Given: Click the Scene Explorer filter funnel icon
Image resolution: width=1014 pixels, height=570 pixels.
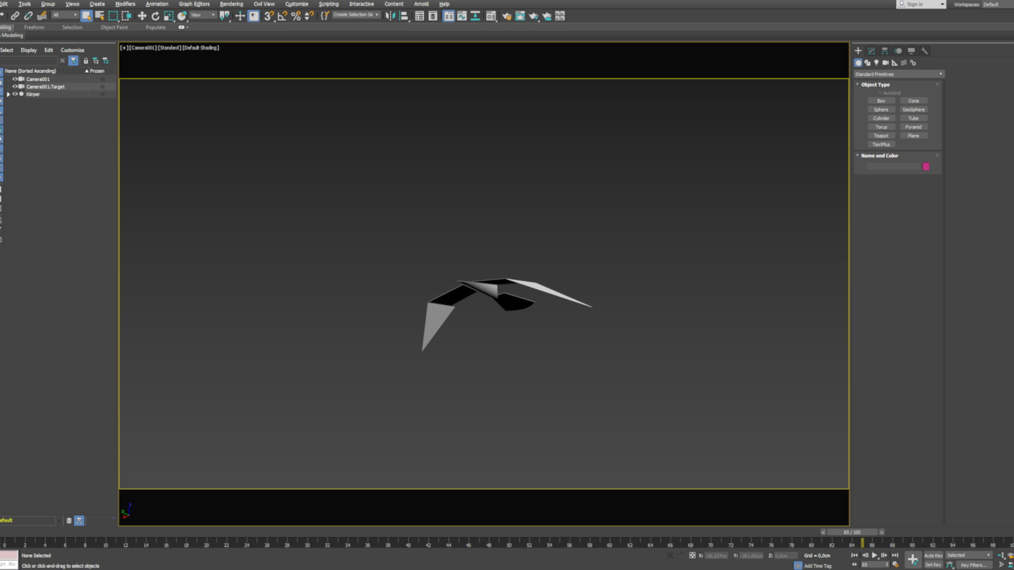Looking at the screenshot, I should point(73,61).
